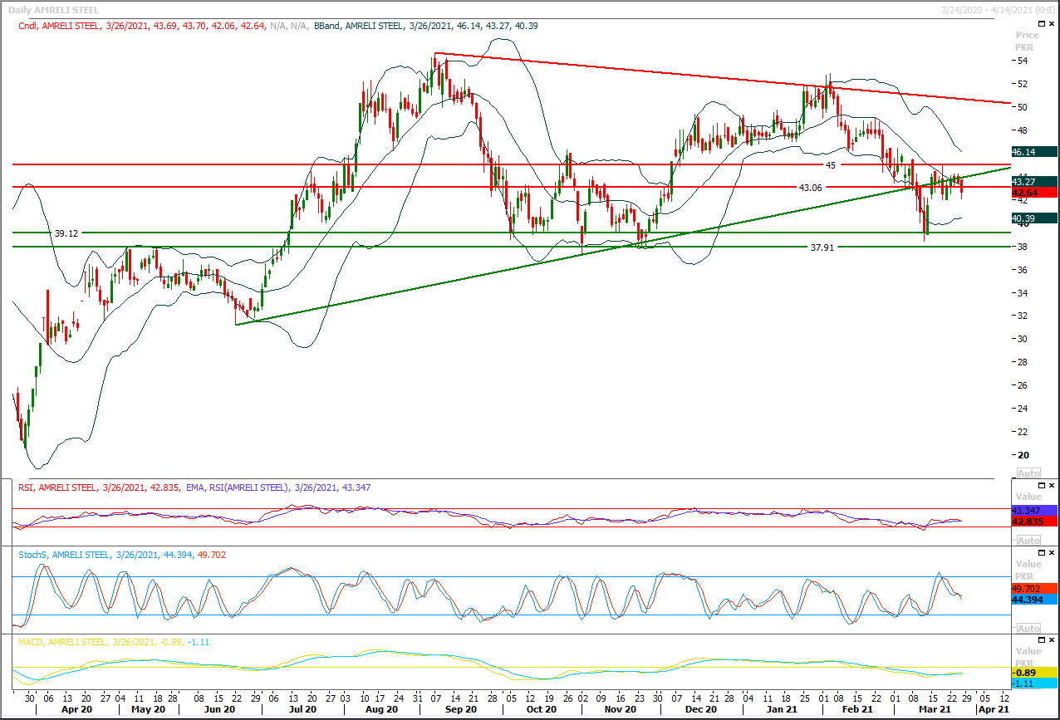Click the red last price tag 42.64
The image size is (1060, 720).
[1035, 193]
